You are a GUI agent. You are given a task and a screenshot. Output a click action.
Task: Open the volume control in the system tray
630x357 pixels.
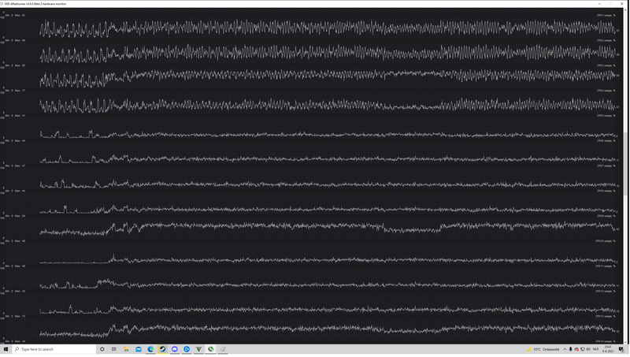tap(588, 349)
